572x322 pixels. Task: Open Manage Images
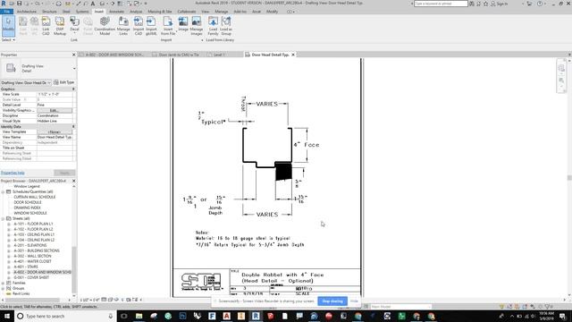(197, 26)
